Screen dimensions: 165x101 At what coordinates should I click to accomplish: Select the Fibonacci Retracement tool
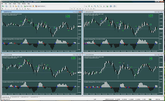pyautogui.click(x=20, y=9)
